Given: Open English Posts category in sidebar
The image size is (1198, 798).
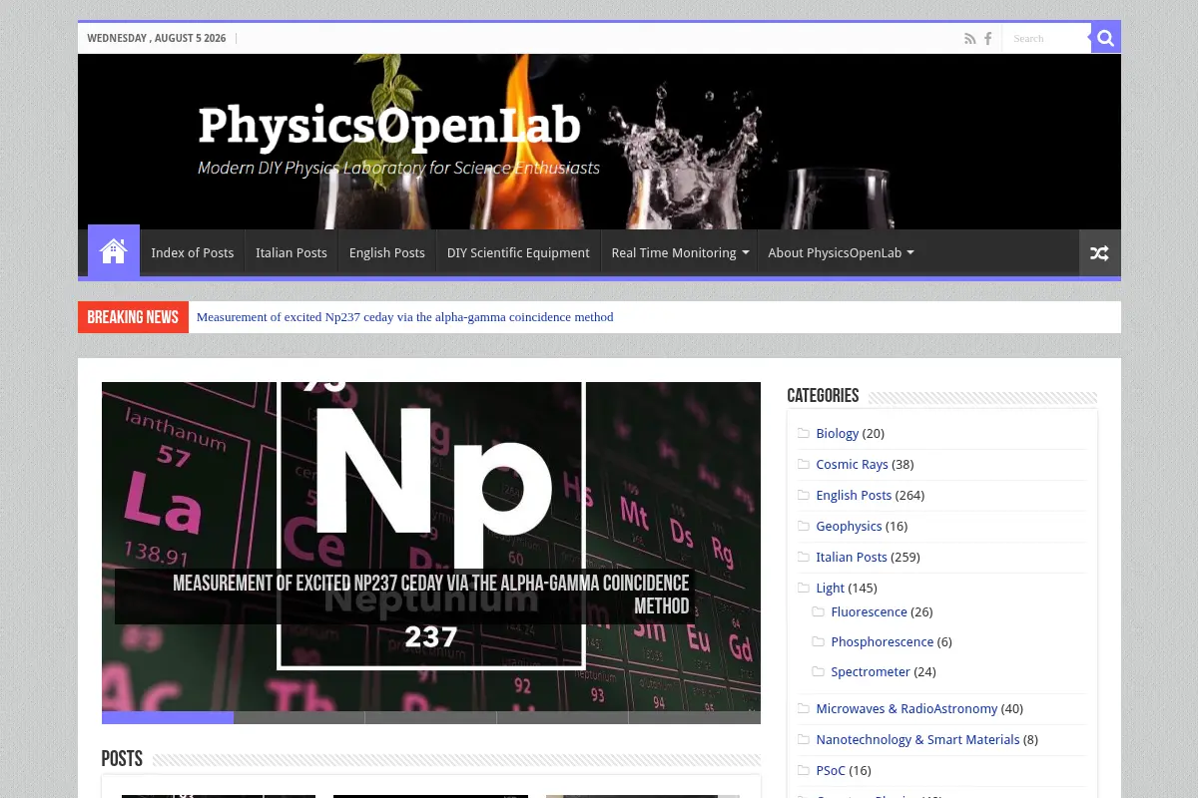Looking at the screenshot, I should click(854, 495).
